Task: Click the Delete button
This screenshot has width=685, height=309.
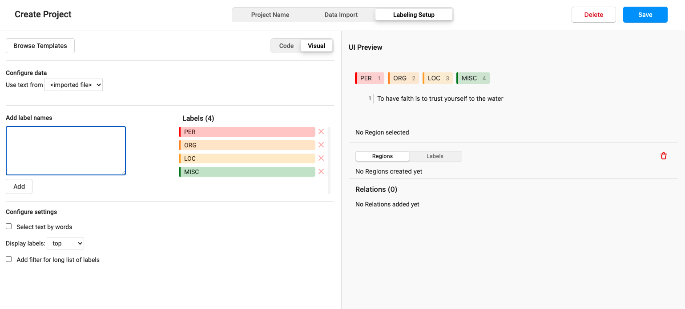Action: pyautogui.click(x=594, y=15)
